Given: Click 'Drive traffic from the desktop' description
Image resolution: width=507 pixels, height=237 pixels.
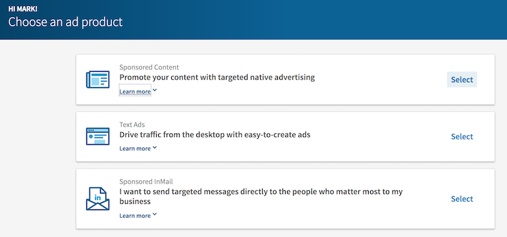Looking at the screenshot, I should 215,134.
